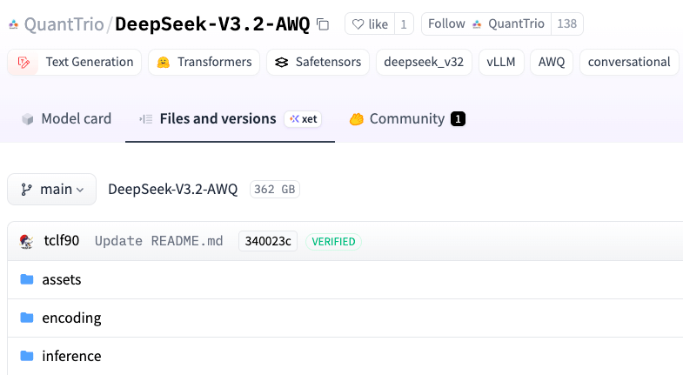The width and height of the screenshot is (683, 375).
Task: Click the 362 GB size badge
Action: 275,190
